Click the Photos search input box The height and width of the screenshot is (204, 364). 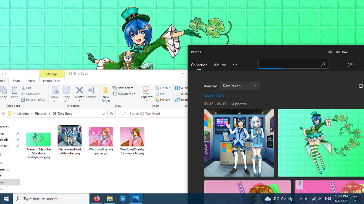pos(294,64)
